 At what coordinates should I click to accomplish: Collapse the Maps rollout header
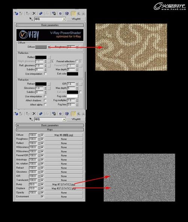(x=50, y=130)
